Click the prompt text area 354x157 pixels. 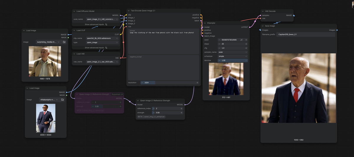click(x=164, y=41)
